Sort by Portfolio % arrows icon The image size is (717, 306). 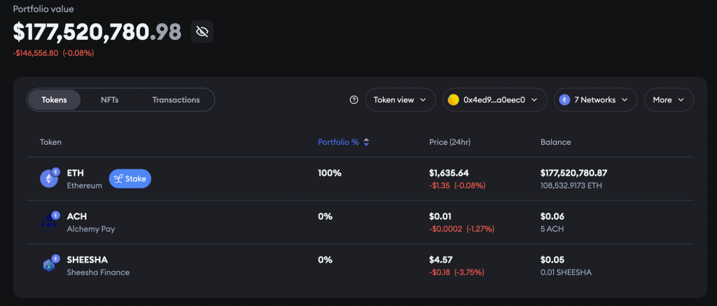pos(366,142)
